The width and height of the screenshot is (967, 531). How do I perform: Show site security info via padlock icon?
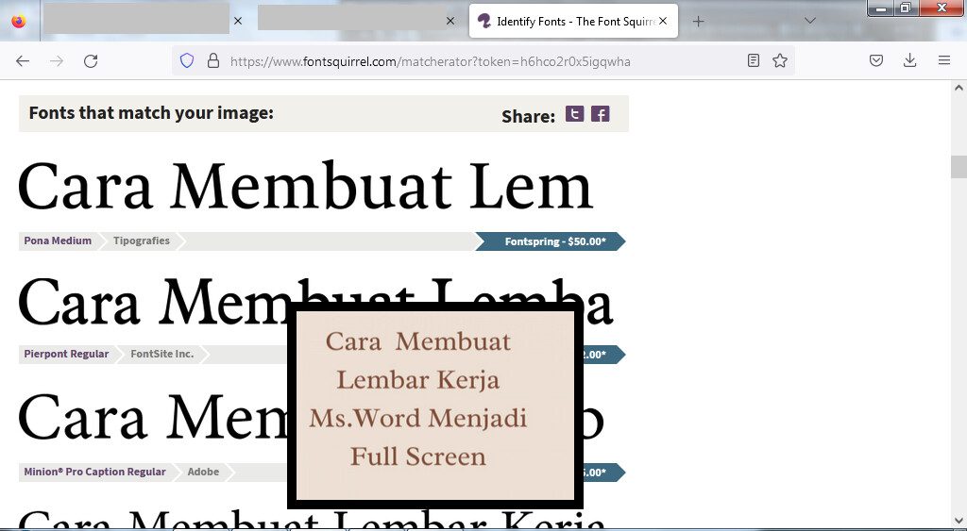point(213,60)
